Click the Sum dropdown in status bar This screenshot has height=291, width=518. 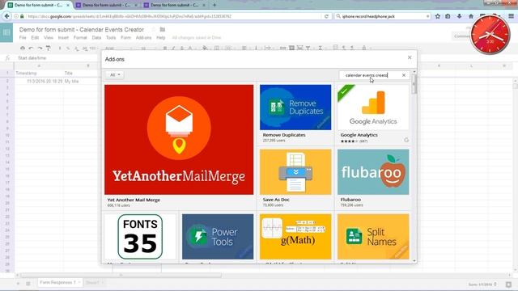tap(482, 284)
